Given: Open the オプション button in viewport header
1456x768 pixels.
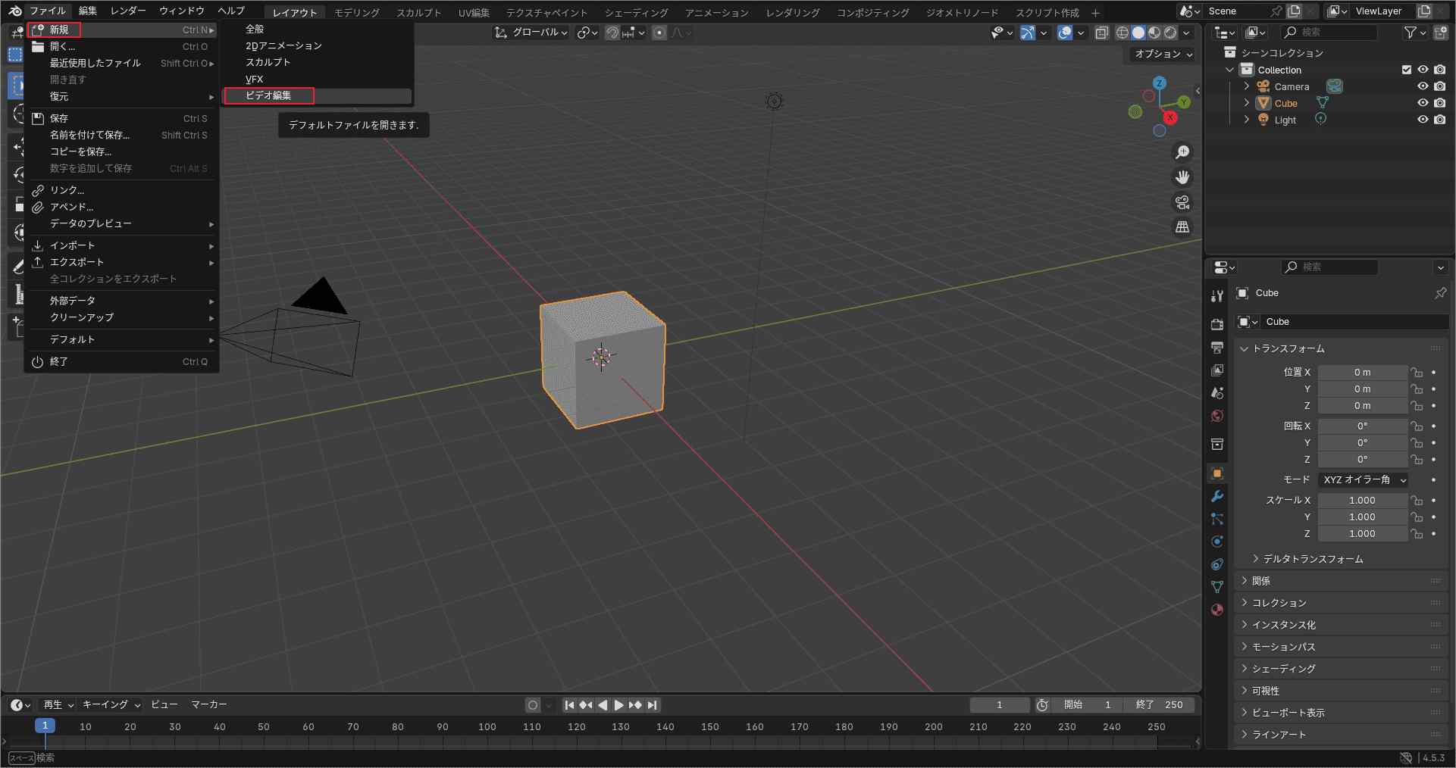Looking at the screenshot, I should click(x=1163, y=55).
